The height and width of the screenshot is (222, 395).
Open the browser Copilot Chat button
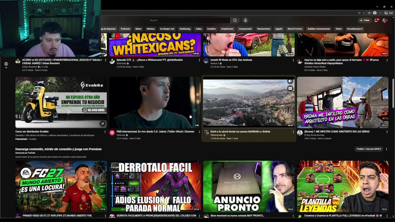coord(388,13)
